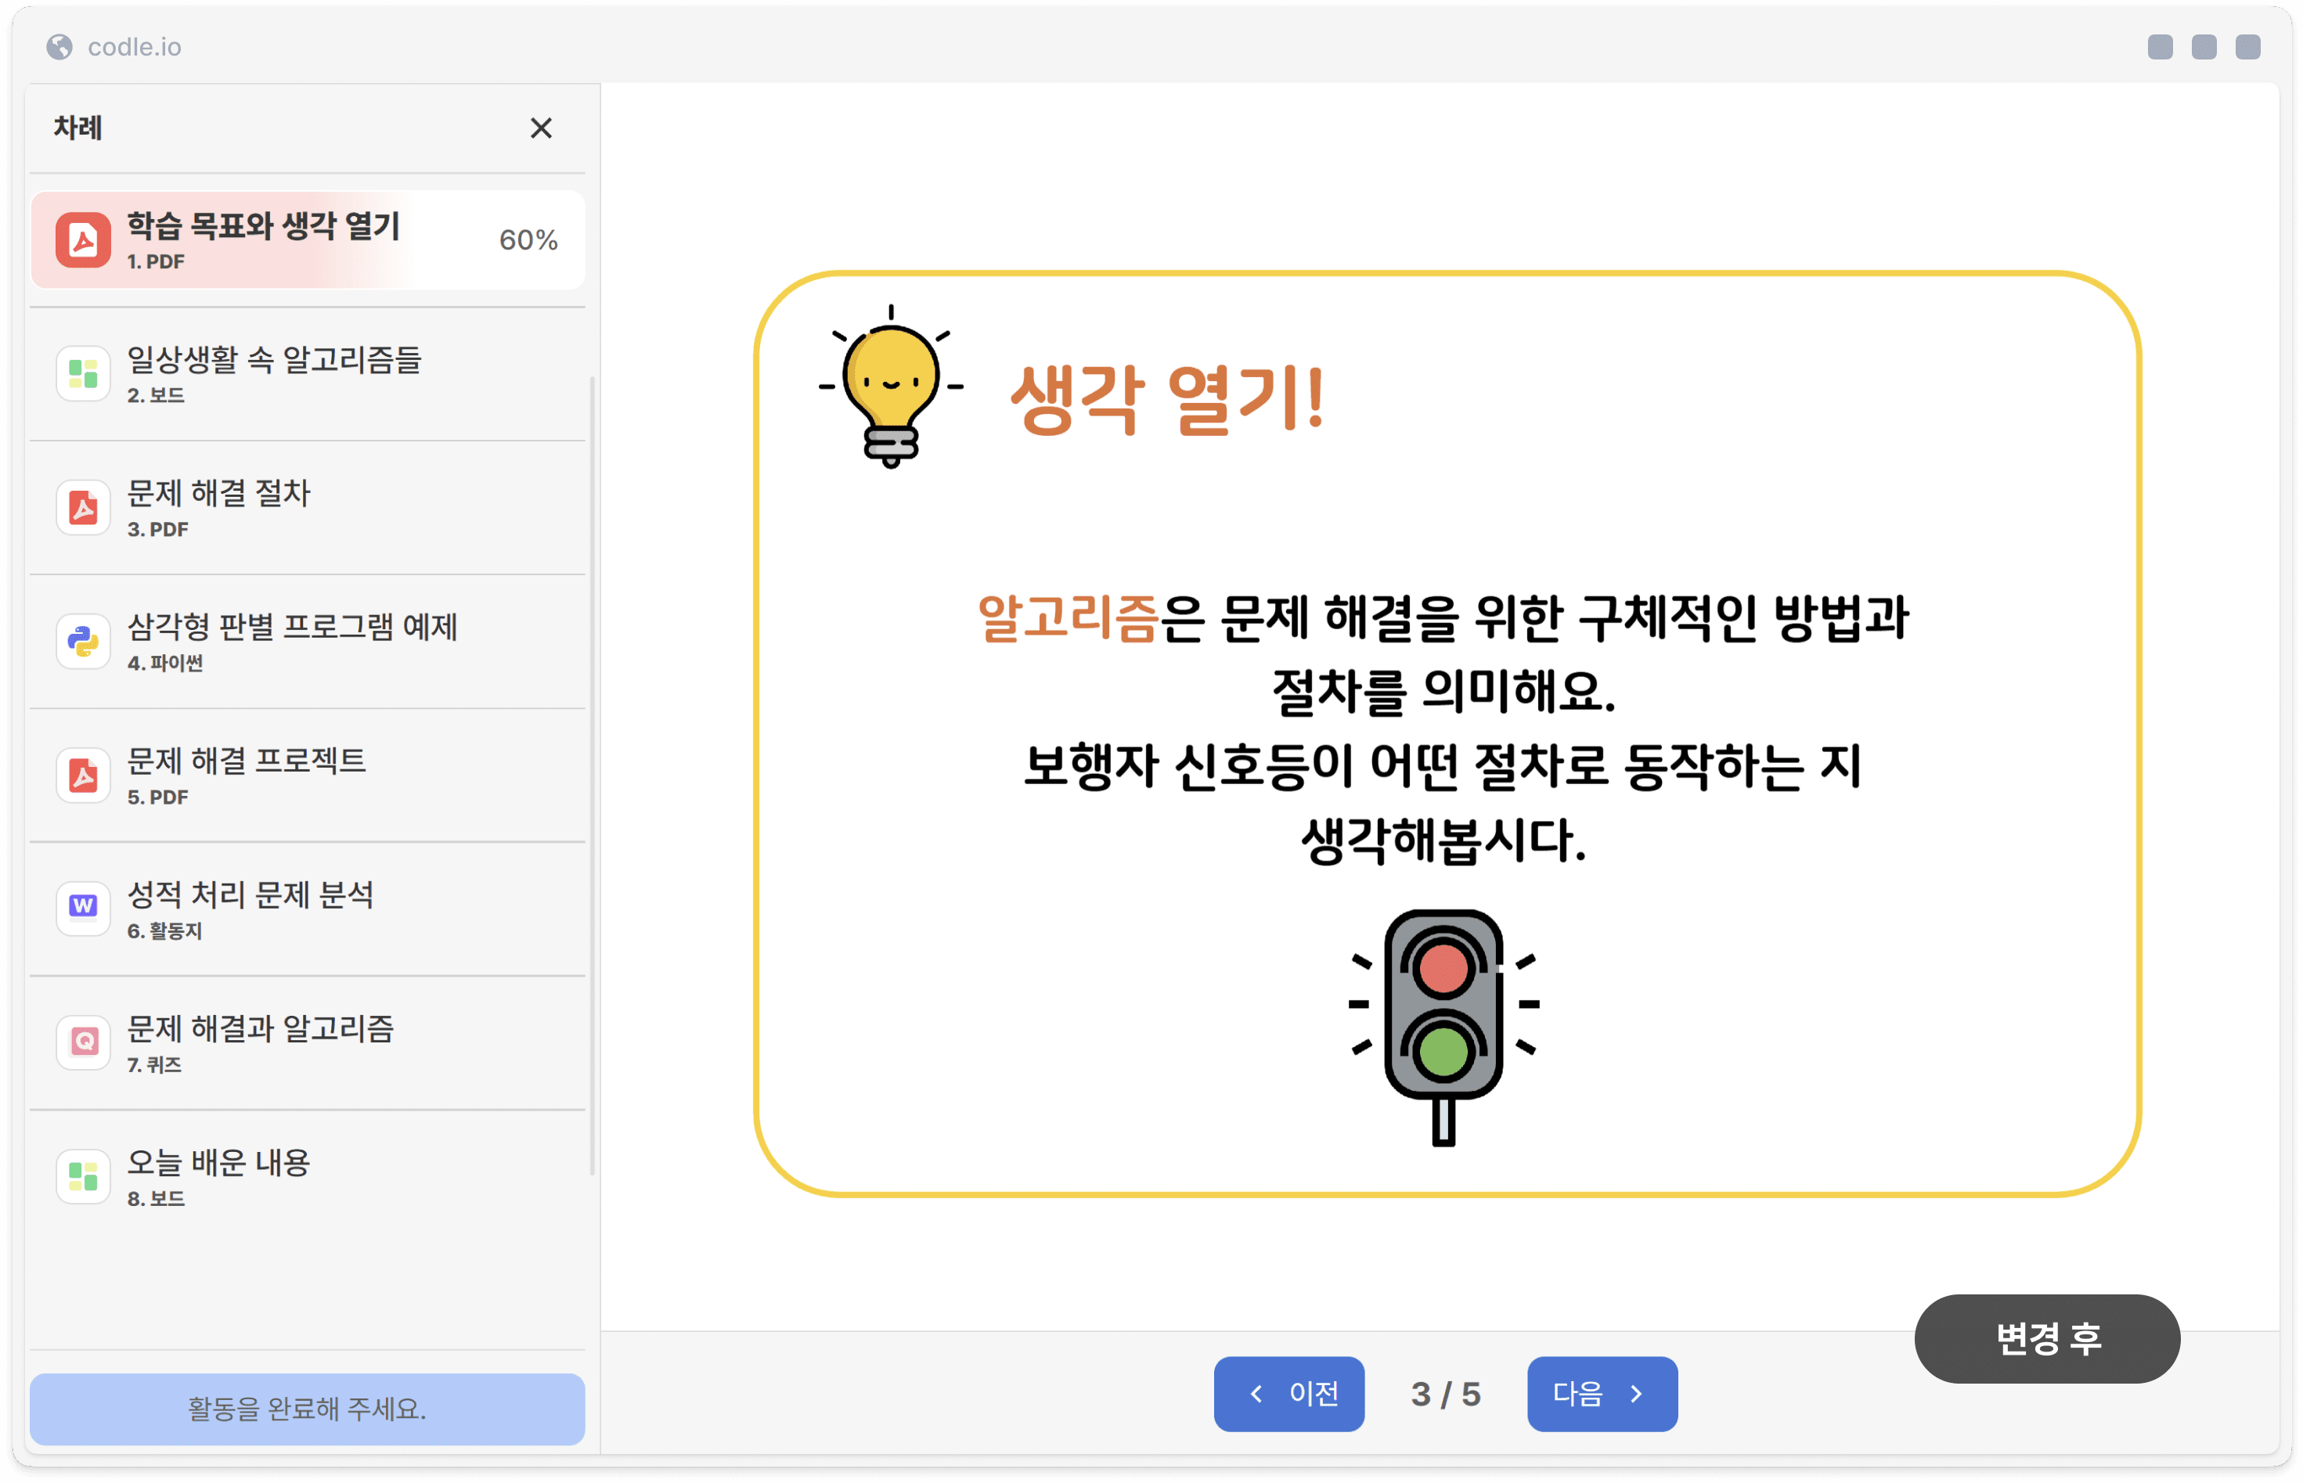Viewport: 2303px width, 1483px height.
Task: Click the red PDF icon of 학습 목표와 생각 열기
Action: coord(83,239)
